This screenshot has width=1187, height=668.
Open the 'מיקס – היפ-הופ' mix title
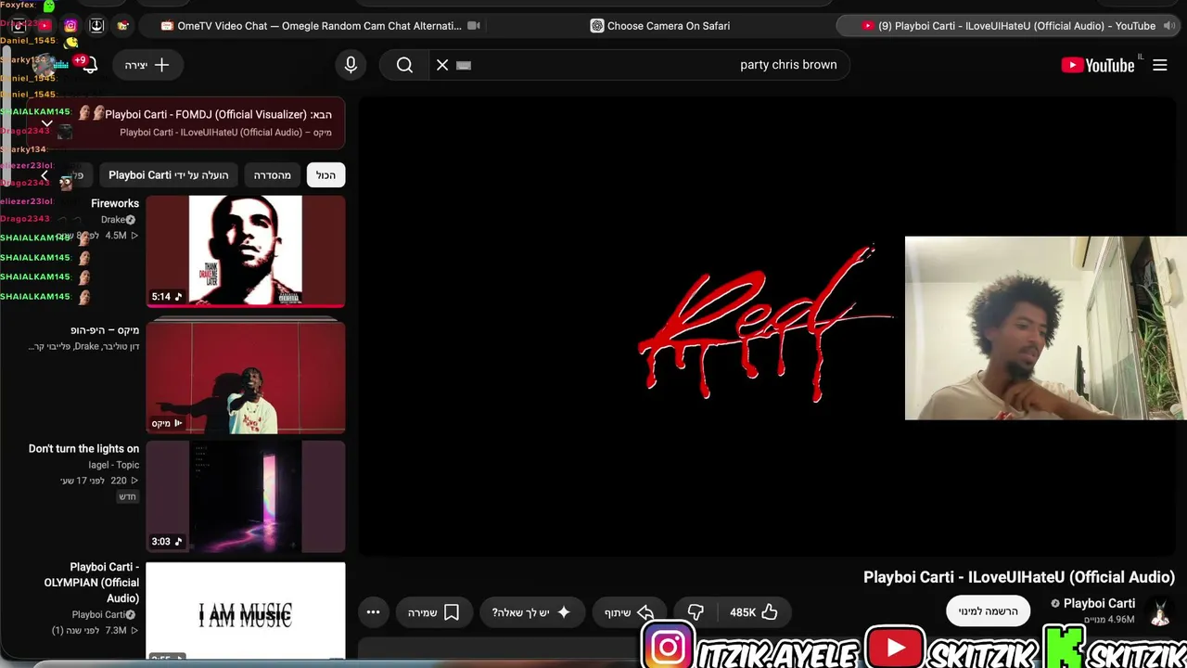point(105,330)
